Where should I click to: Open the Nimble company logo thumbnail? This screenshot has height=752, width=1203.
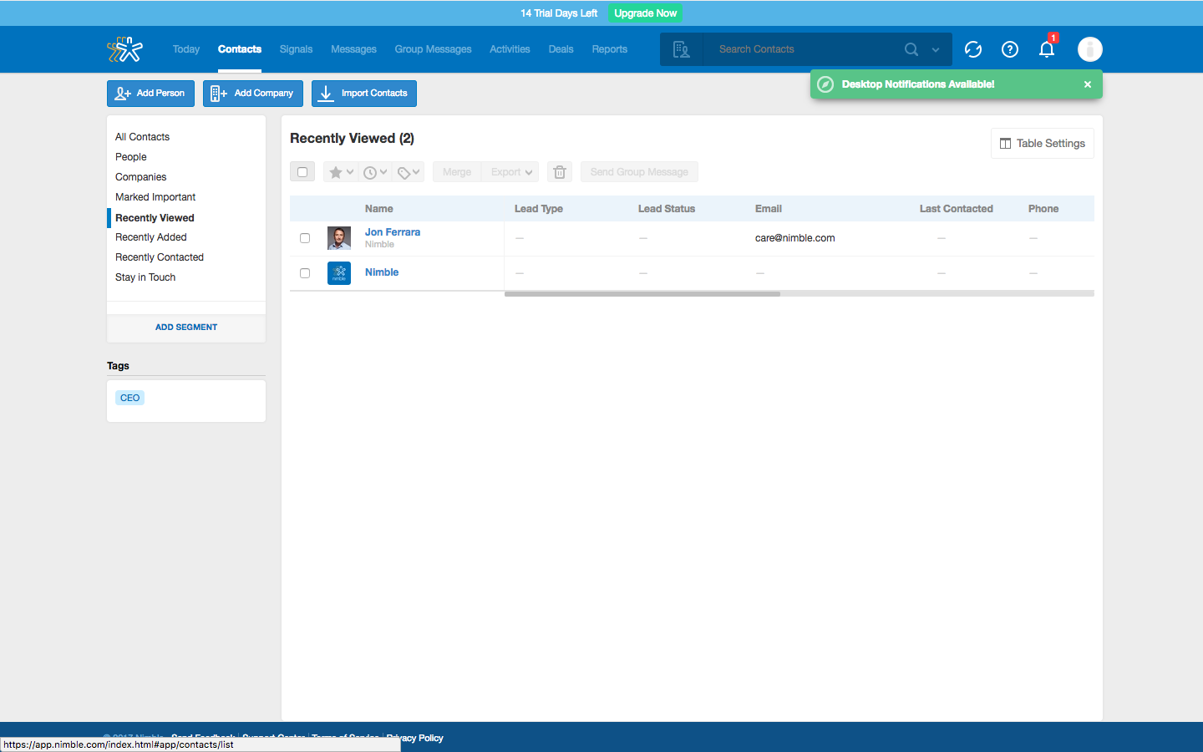[339, 273]
